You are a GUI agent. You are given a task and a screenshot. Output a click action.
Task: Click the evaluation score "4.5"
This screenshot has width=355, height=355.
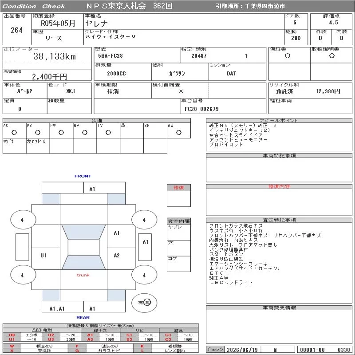tap(334, 23)
